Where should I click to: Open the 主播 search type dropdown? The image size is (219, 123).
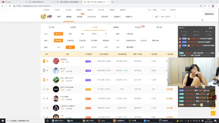click(x=157, y=17)
